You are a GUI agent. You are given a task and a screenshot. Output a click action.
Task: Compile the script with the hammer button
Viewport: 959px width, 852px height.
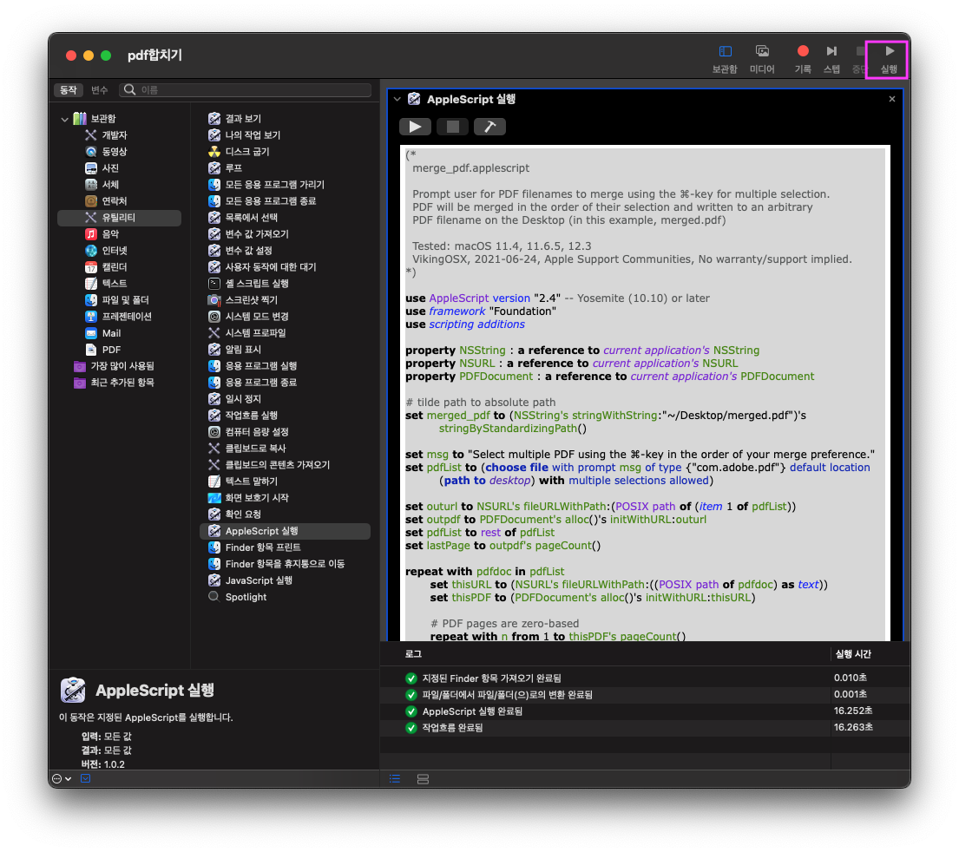489,127
